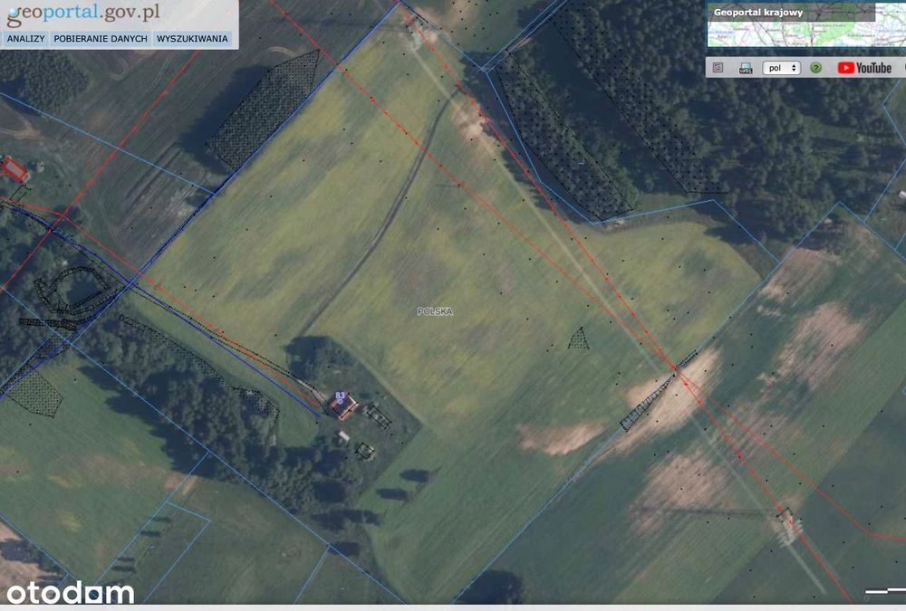This screenshot has width=906, height=611.
Task: Click the building numbered 83
Action: [342, 406]
